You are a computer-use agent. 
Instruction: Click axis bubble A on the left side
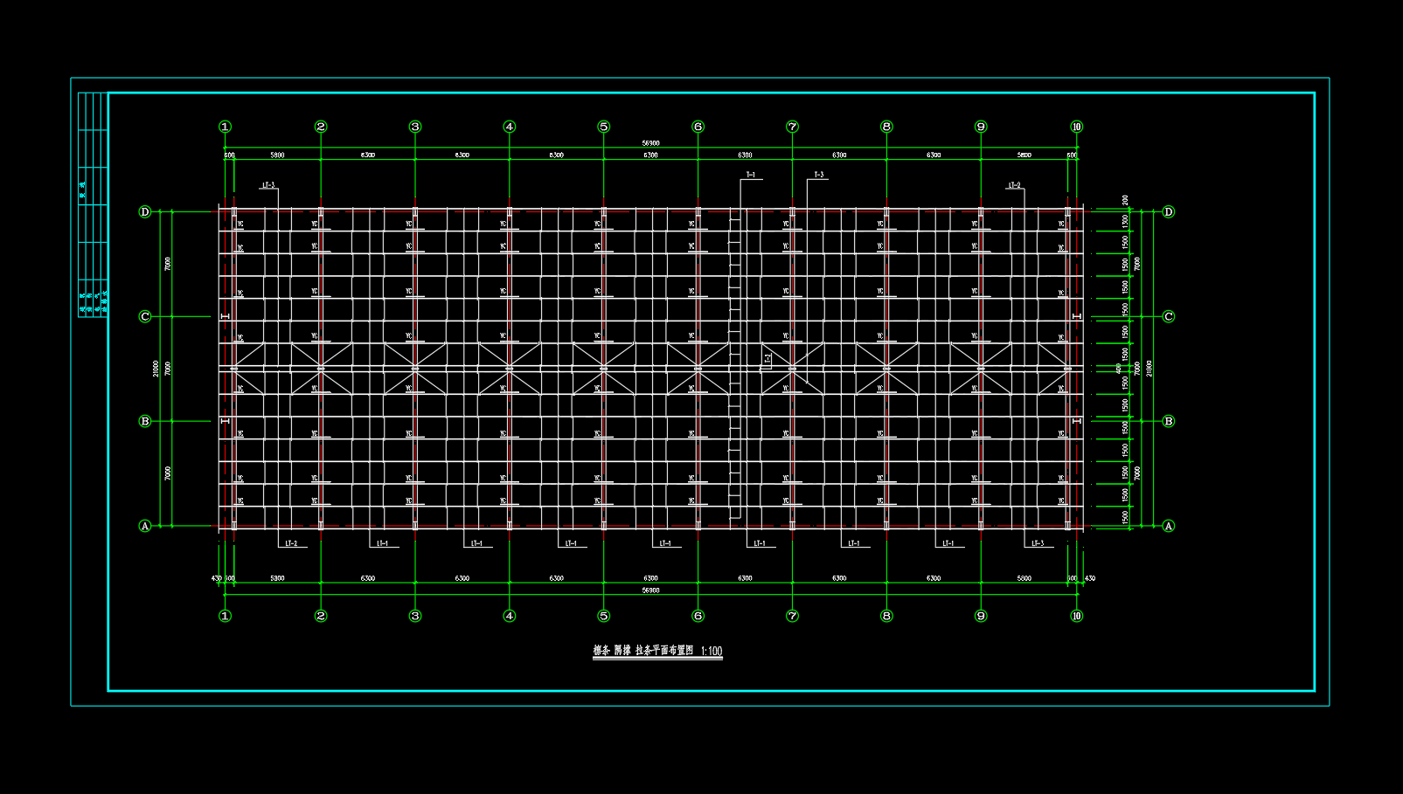click(x=145, y=526)
